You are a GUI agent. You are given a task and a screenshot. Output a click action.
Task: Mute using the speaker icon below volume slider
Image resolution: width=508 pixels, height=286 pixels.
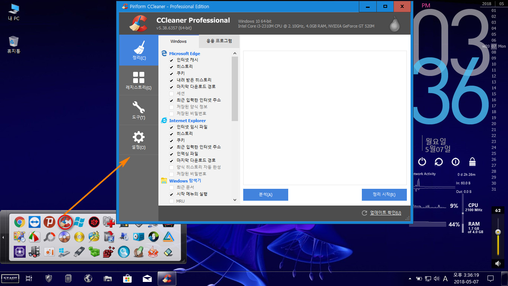click(498, 264)
